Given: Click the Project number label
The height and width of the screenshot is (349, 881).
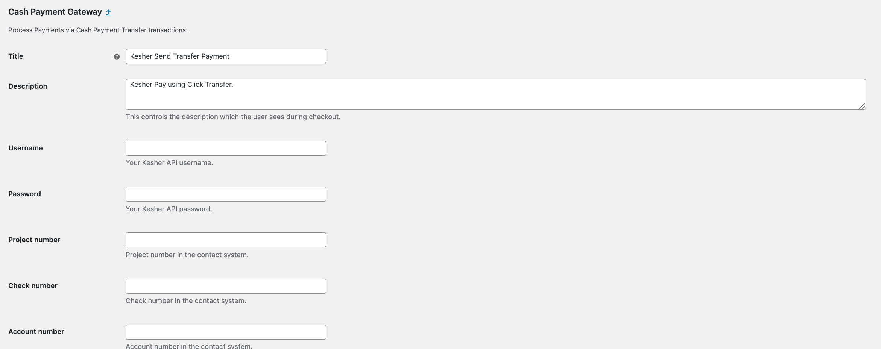Looking at the screenshot, I should (x=34, y=240).
